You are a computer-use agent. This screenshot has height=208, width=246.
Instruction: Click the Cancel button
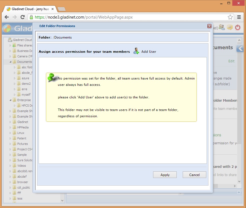(x=194, y=175)
